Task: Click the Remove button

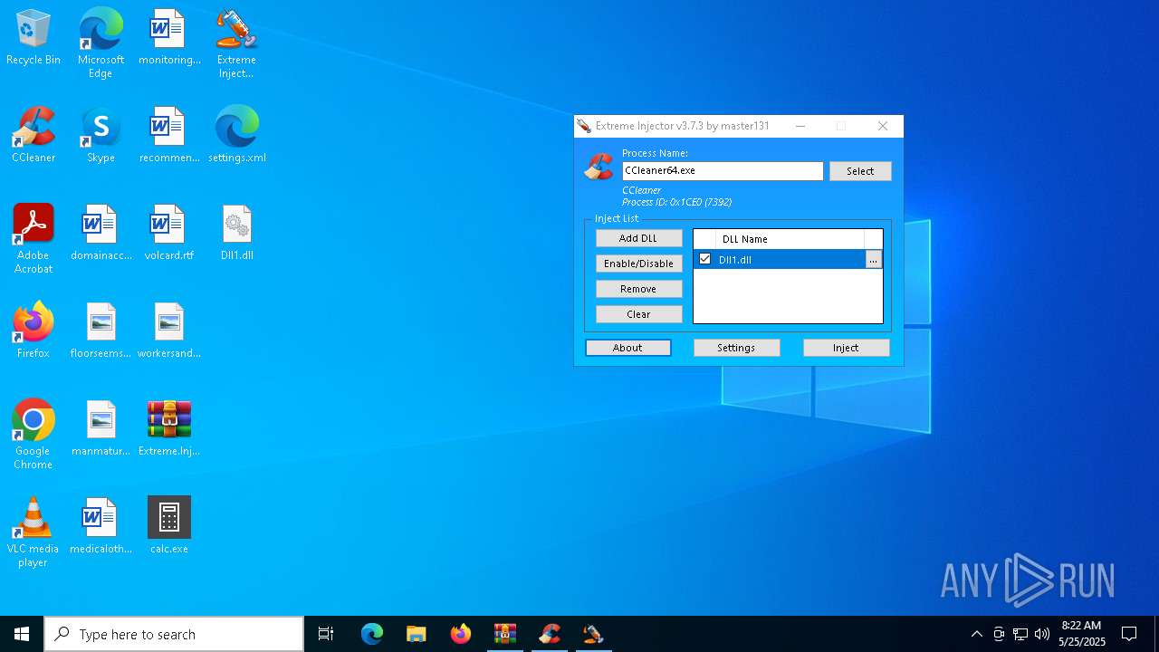Action: pos(638,289)
